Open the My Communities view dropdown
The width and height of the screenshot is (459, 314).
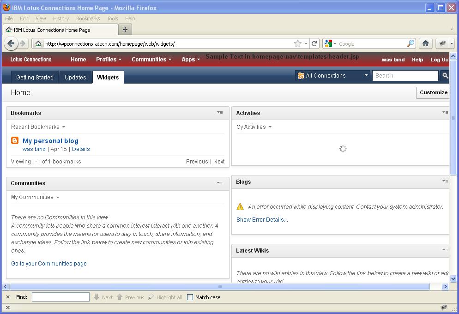tap(35, 197)
